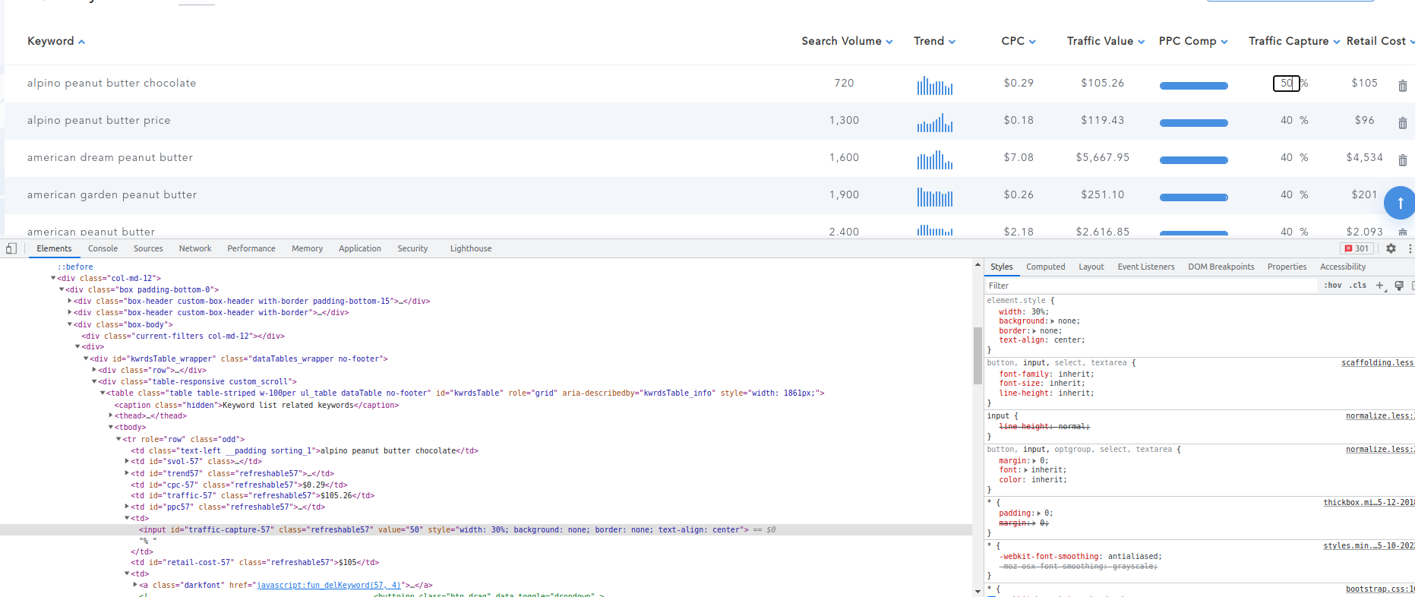View trend chart for american garden peanut butter
This screenshot has width=1415, height=597.
934,196
